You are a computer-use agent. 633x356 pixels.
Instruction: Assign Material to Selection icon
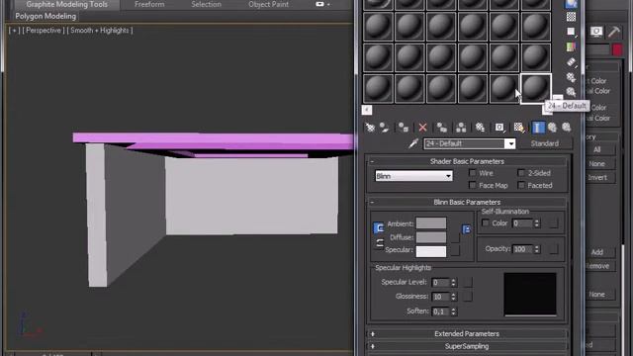[403, 128]
